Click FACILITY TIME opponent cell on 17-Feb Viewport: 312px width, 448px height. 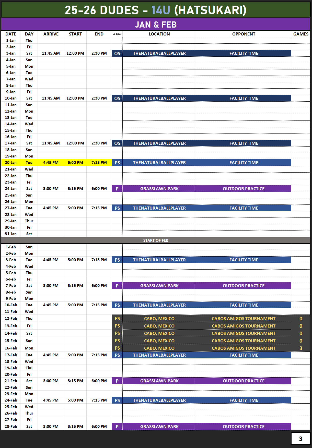244,355
